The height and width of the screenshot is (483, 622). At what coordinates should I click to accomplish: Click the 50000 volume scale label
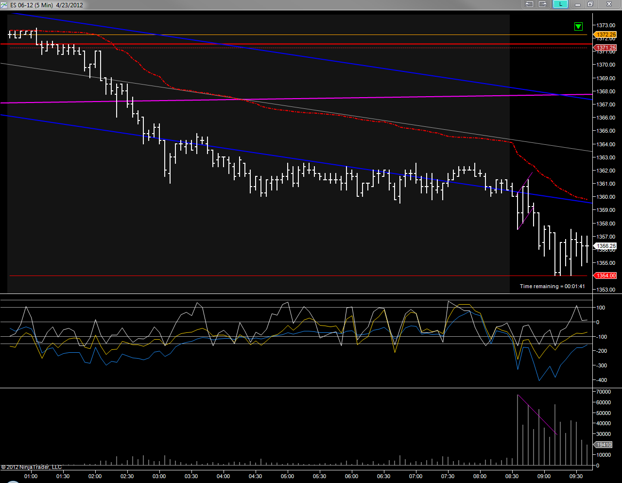click(x=604, y=413)
